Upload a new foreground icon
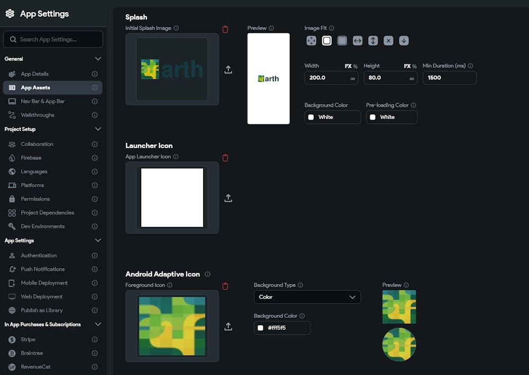Viewport: 529px width, 375px height. pyautogui.click(x=228, y=326)
